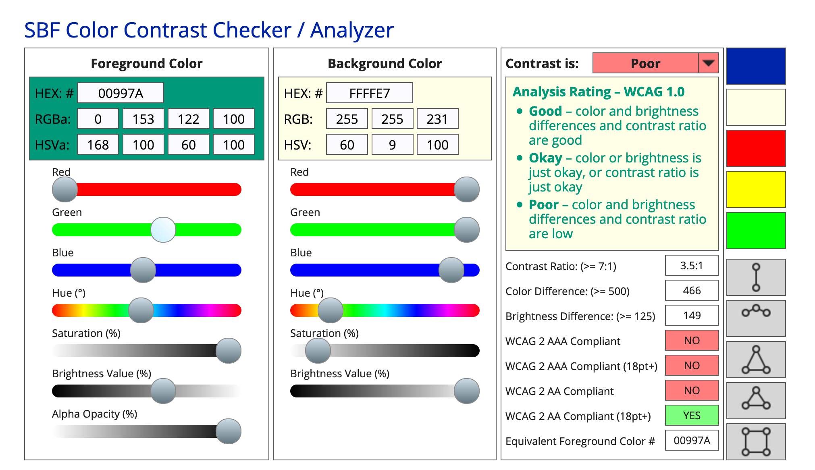This screenshot has width=815, height=470.
Task: Click the foreground Green slider handle
Action: [163, 230]
